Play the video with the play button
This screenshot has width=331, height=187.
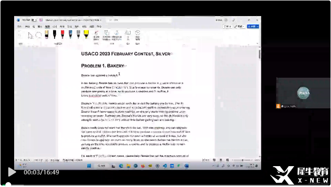click(12, 172)
